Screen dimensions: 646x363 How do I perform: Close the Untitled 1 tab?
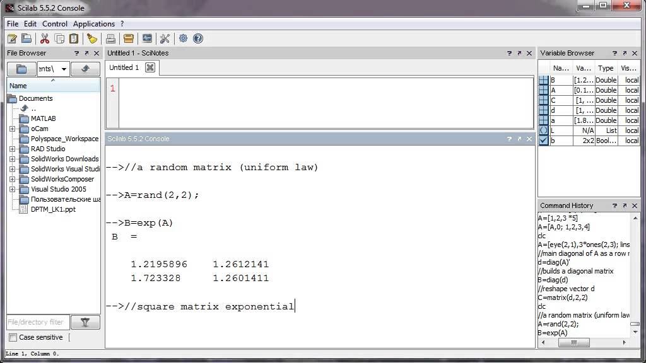(x=150, y=67)
